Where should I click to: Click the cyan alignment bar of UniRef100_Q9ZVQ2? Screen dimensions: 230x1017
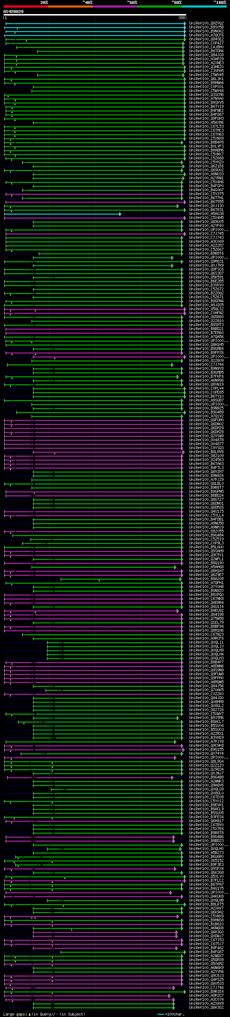[x=96, y=24]
